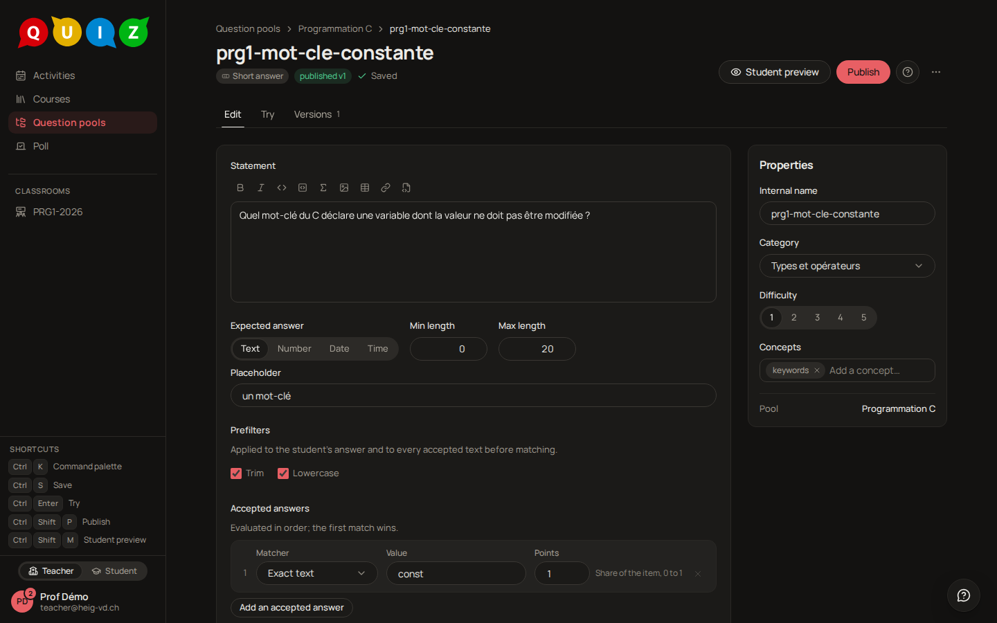Insert a code file snippet icon
Viewport: 997px width, 623px height.
(x=406, y=188)
